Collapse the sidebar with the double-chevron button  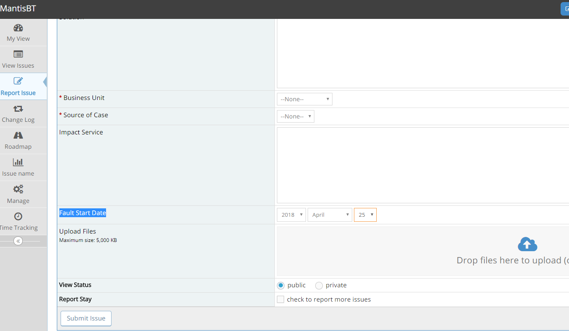point(18,241)
